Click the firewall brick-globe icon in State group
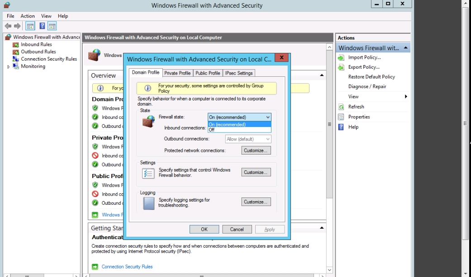Viewport: 471px width, 277px height. [148, 122]
